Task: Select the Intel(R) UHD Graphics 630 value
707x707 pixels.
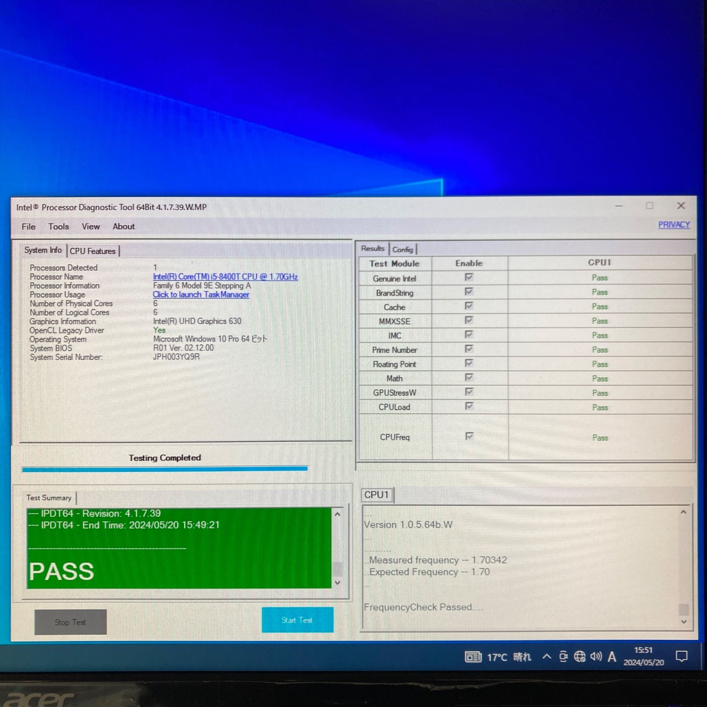Action: [197, 321]
